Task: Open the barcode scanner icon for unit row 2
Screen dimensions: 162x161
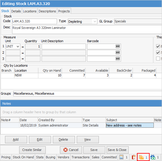Action: (117, 52)
